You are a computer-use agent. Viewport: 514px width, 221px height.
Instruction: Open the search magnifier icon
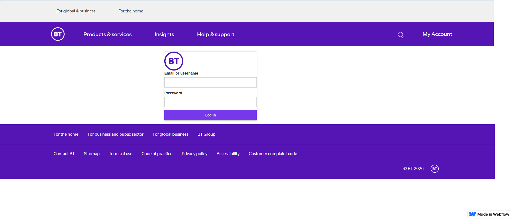pyautogui.click(x=401, y=35)
